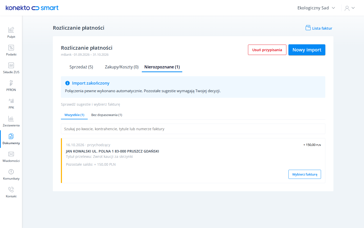Image resolution: width=364 pixels, height=228 pixels.
Task: Click the Pozostałe saldo line
Action: (x=91, y=164)
